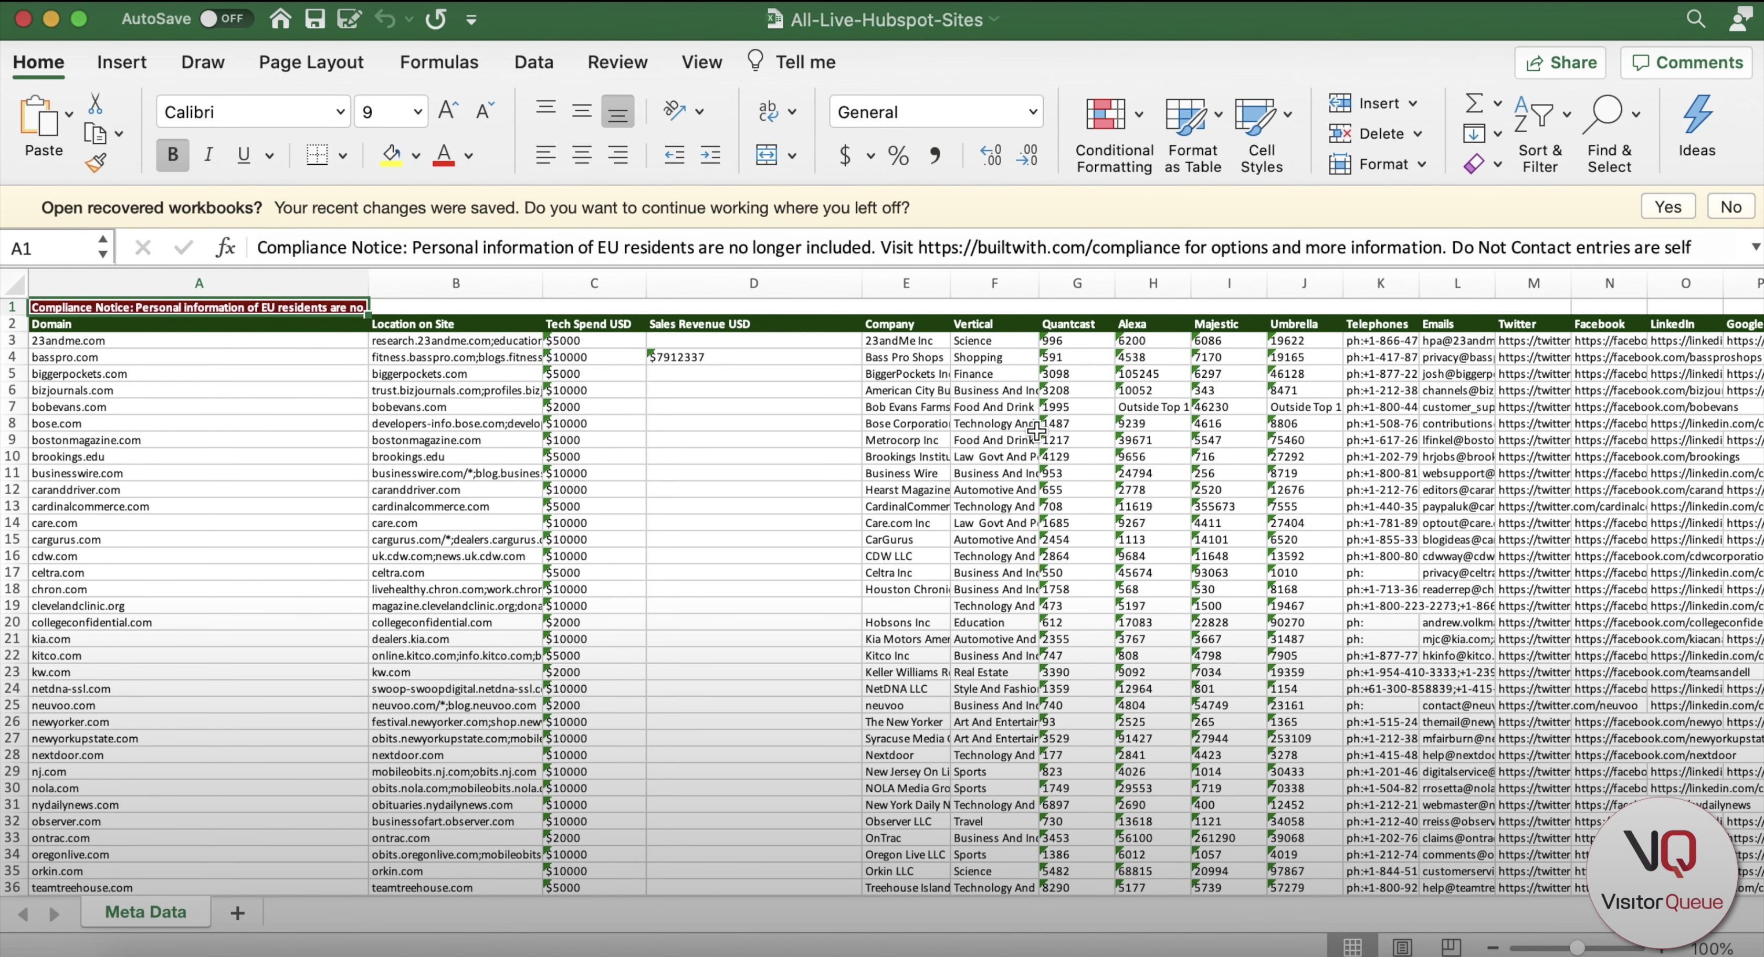Expand the Fill Color dropdown arrow

point(416,155)
